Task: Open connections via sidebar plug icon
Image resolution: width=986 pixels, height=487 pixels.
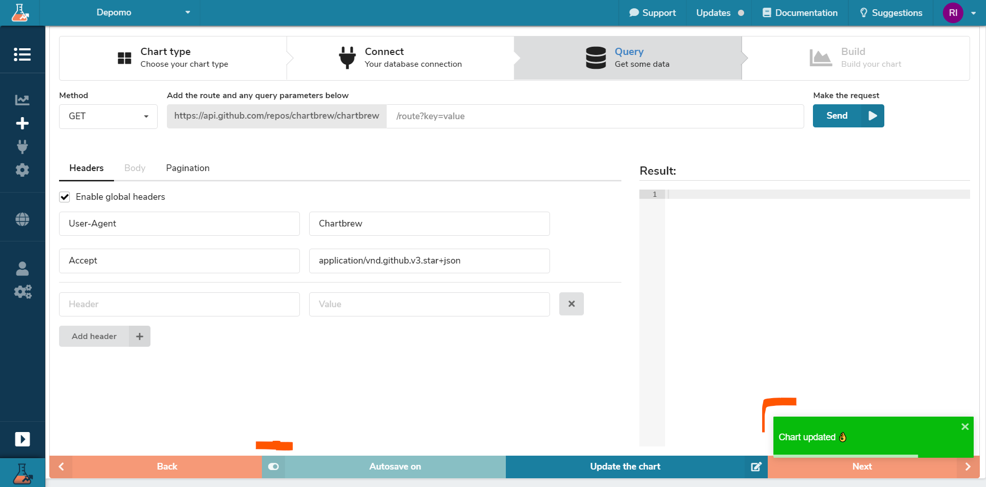Action: (x=22, y=147)
